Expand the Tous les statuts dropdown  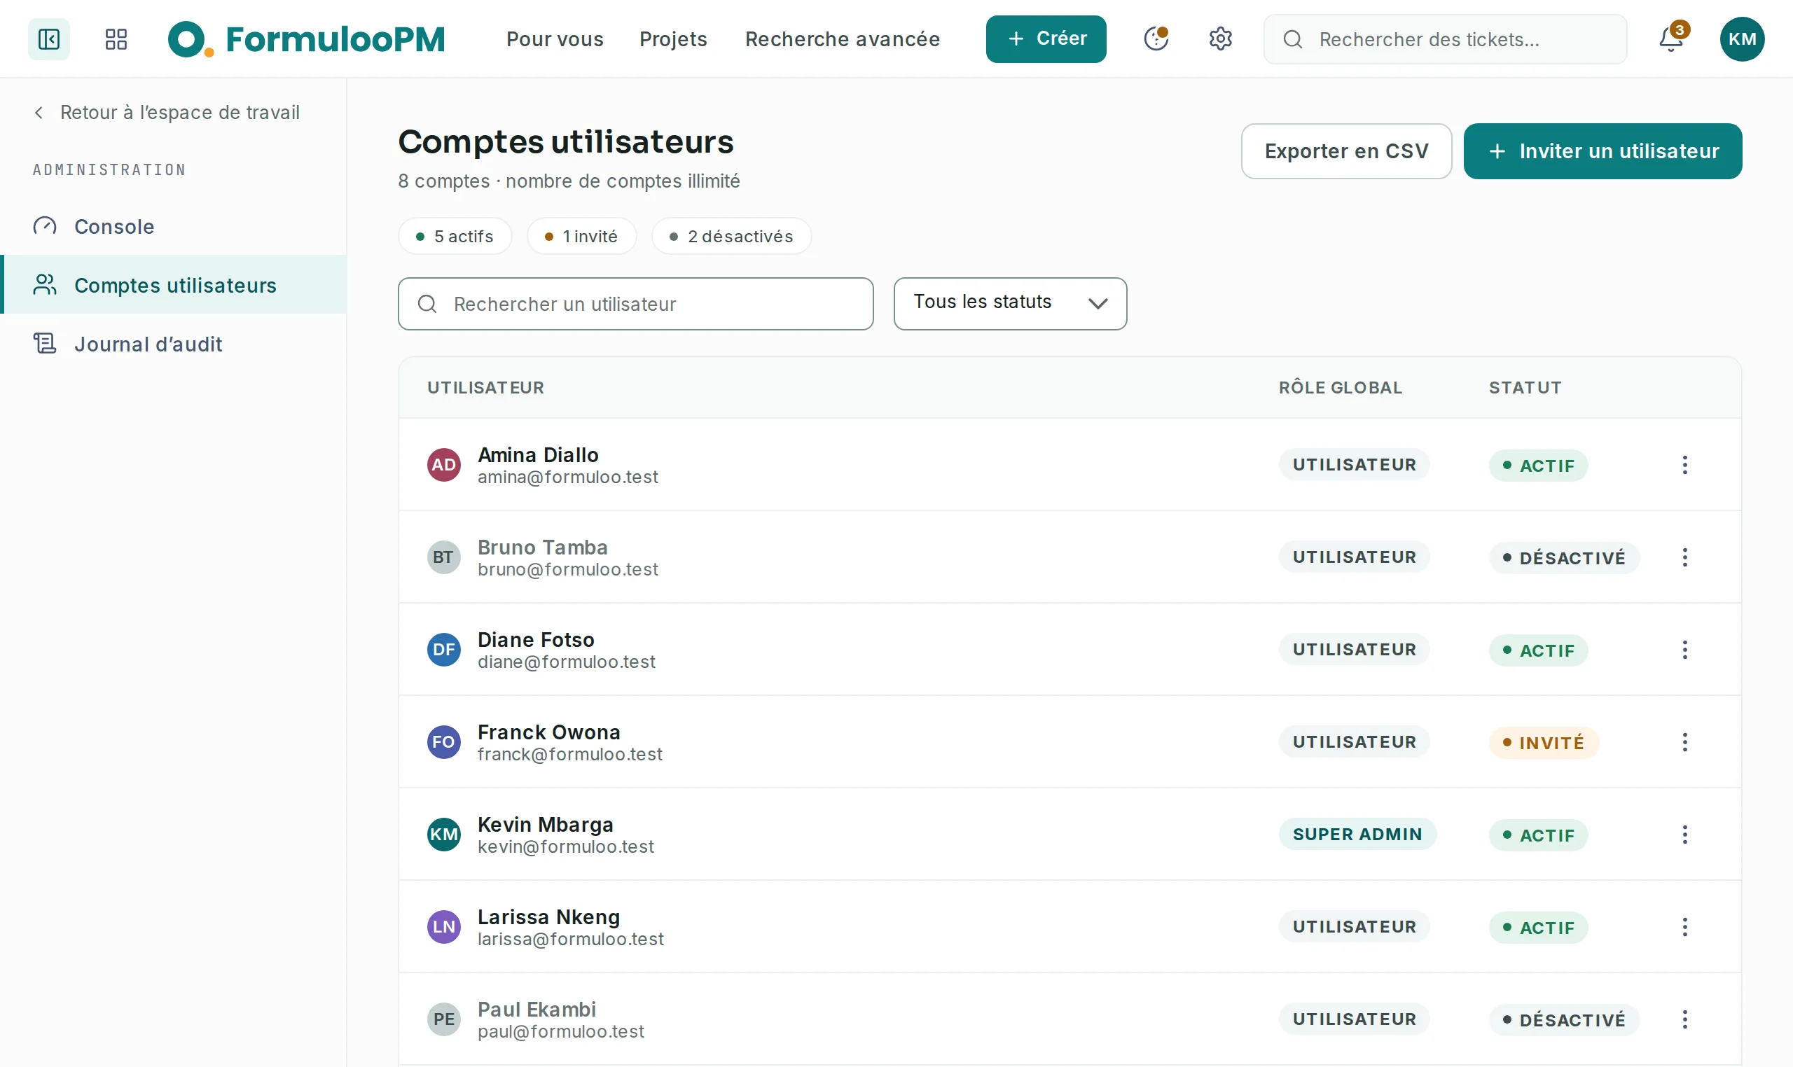pyautogui.click(x=1010, y=303)
